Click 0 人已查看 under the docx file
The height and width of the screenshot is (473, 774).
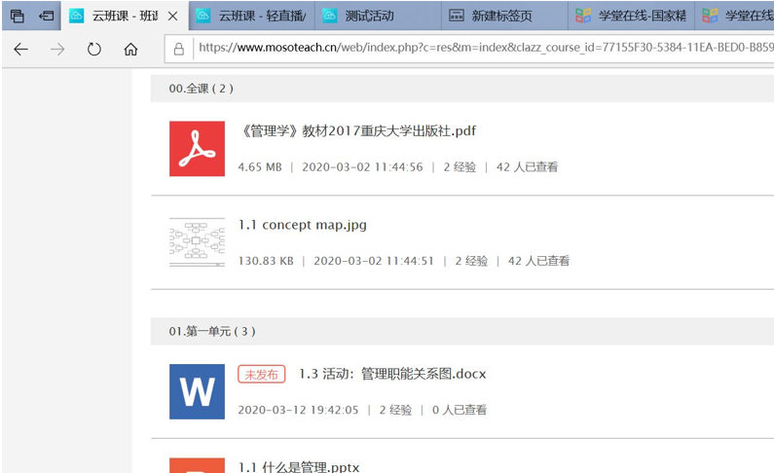point(460,410)
